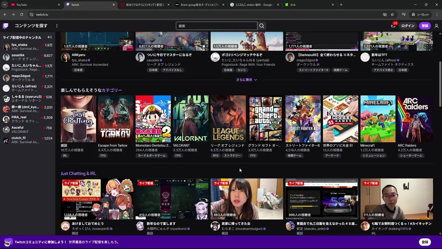Open Aceful VALORANT channel in sidebar
Screen dimensions: 442x249
point(28,130)
